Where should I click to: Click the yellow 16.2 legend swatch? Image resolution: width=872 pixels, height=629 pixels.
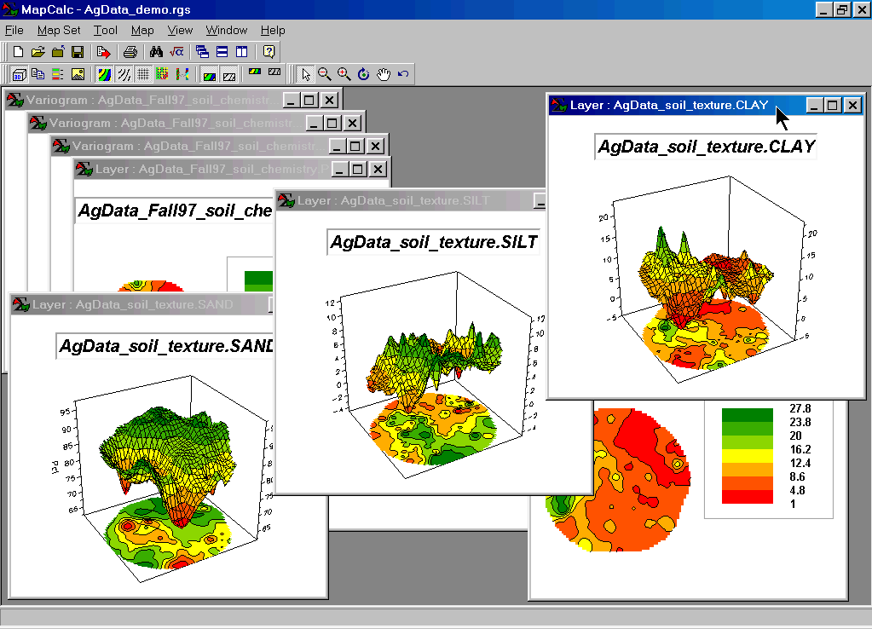747,456
